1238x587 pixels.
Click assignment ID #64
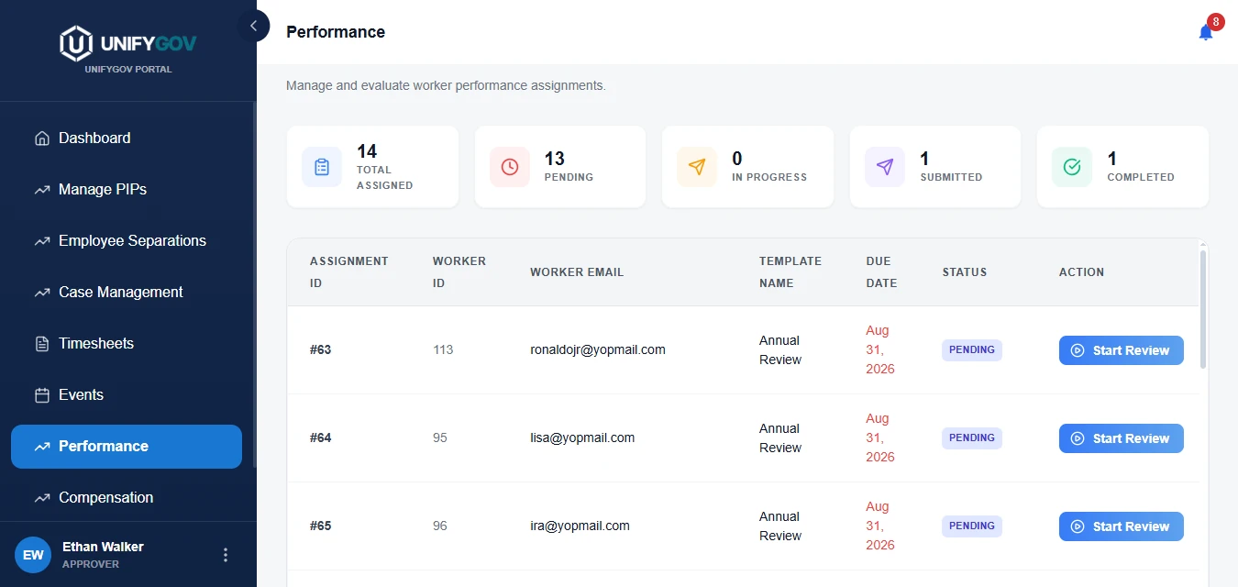coord(321,438)
